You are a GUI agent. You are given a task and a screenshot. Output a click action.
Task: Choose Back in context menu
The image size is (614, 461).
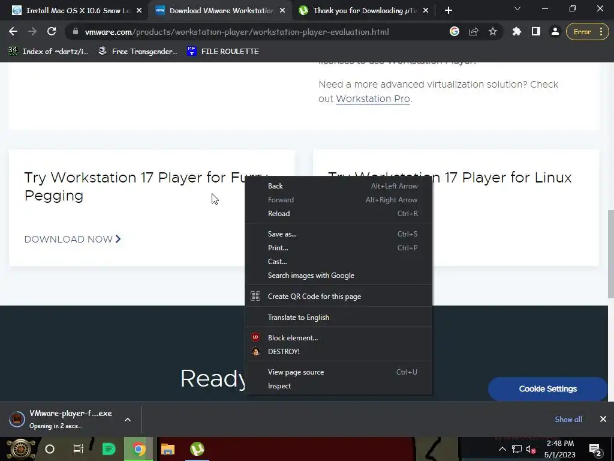click(x=339, y=186)
